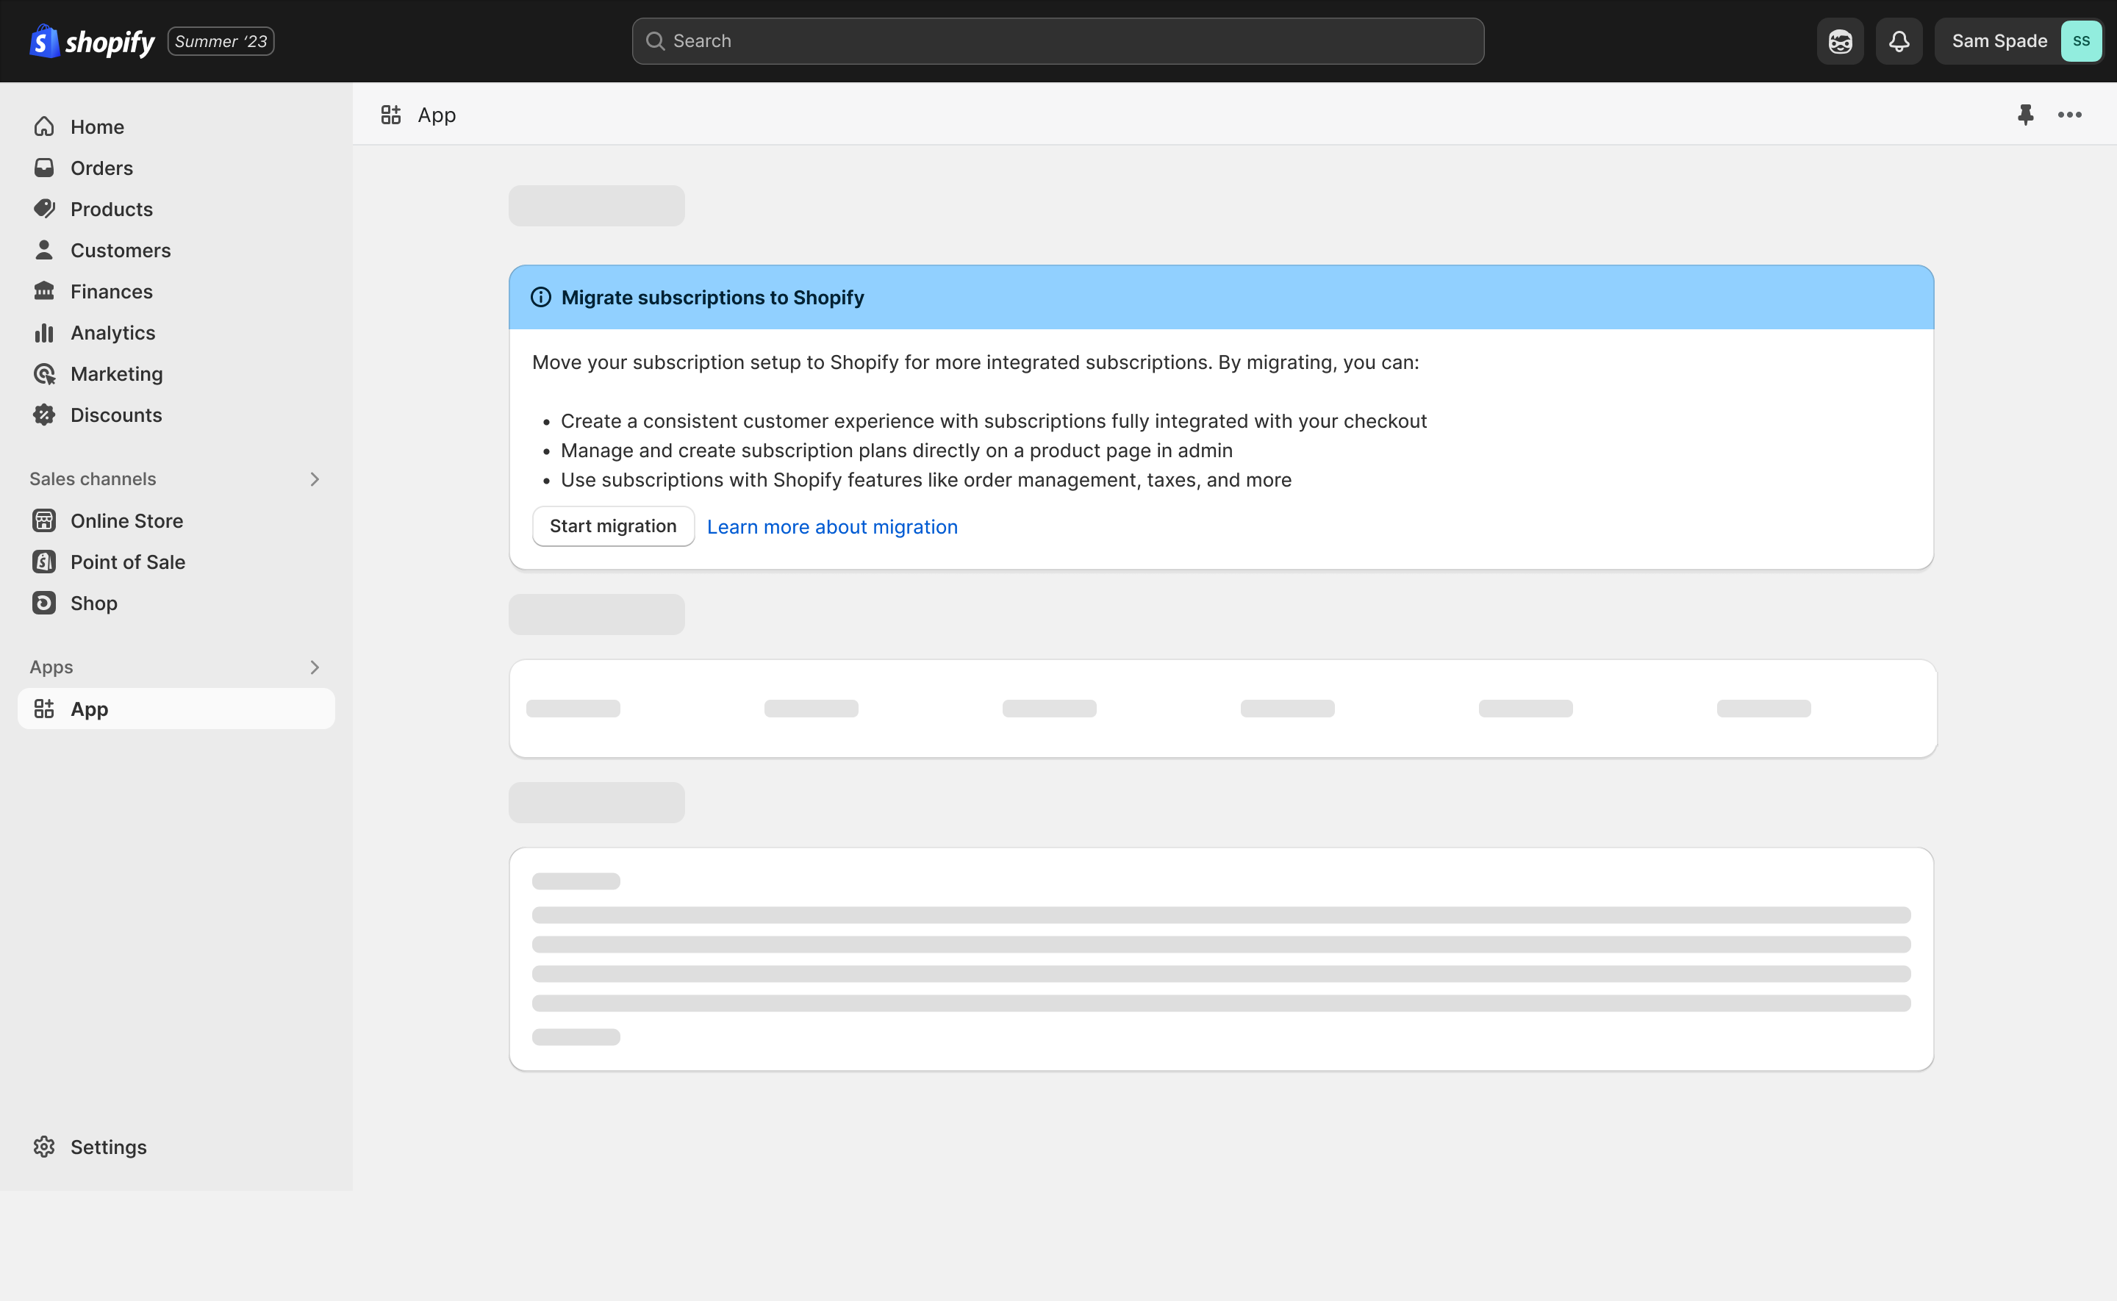Click Start migration button
The width and height of the screenshot is (2117, 1301).
[613, 526]
